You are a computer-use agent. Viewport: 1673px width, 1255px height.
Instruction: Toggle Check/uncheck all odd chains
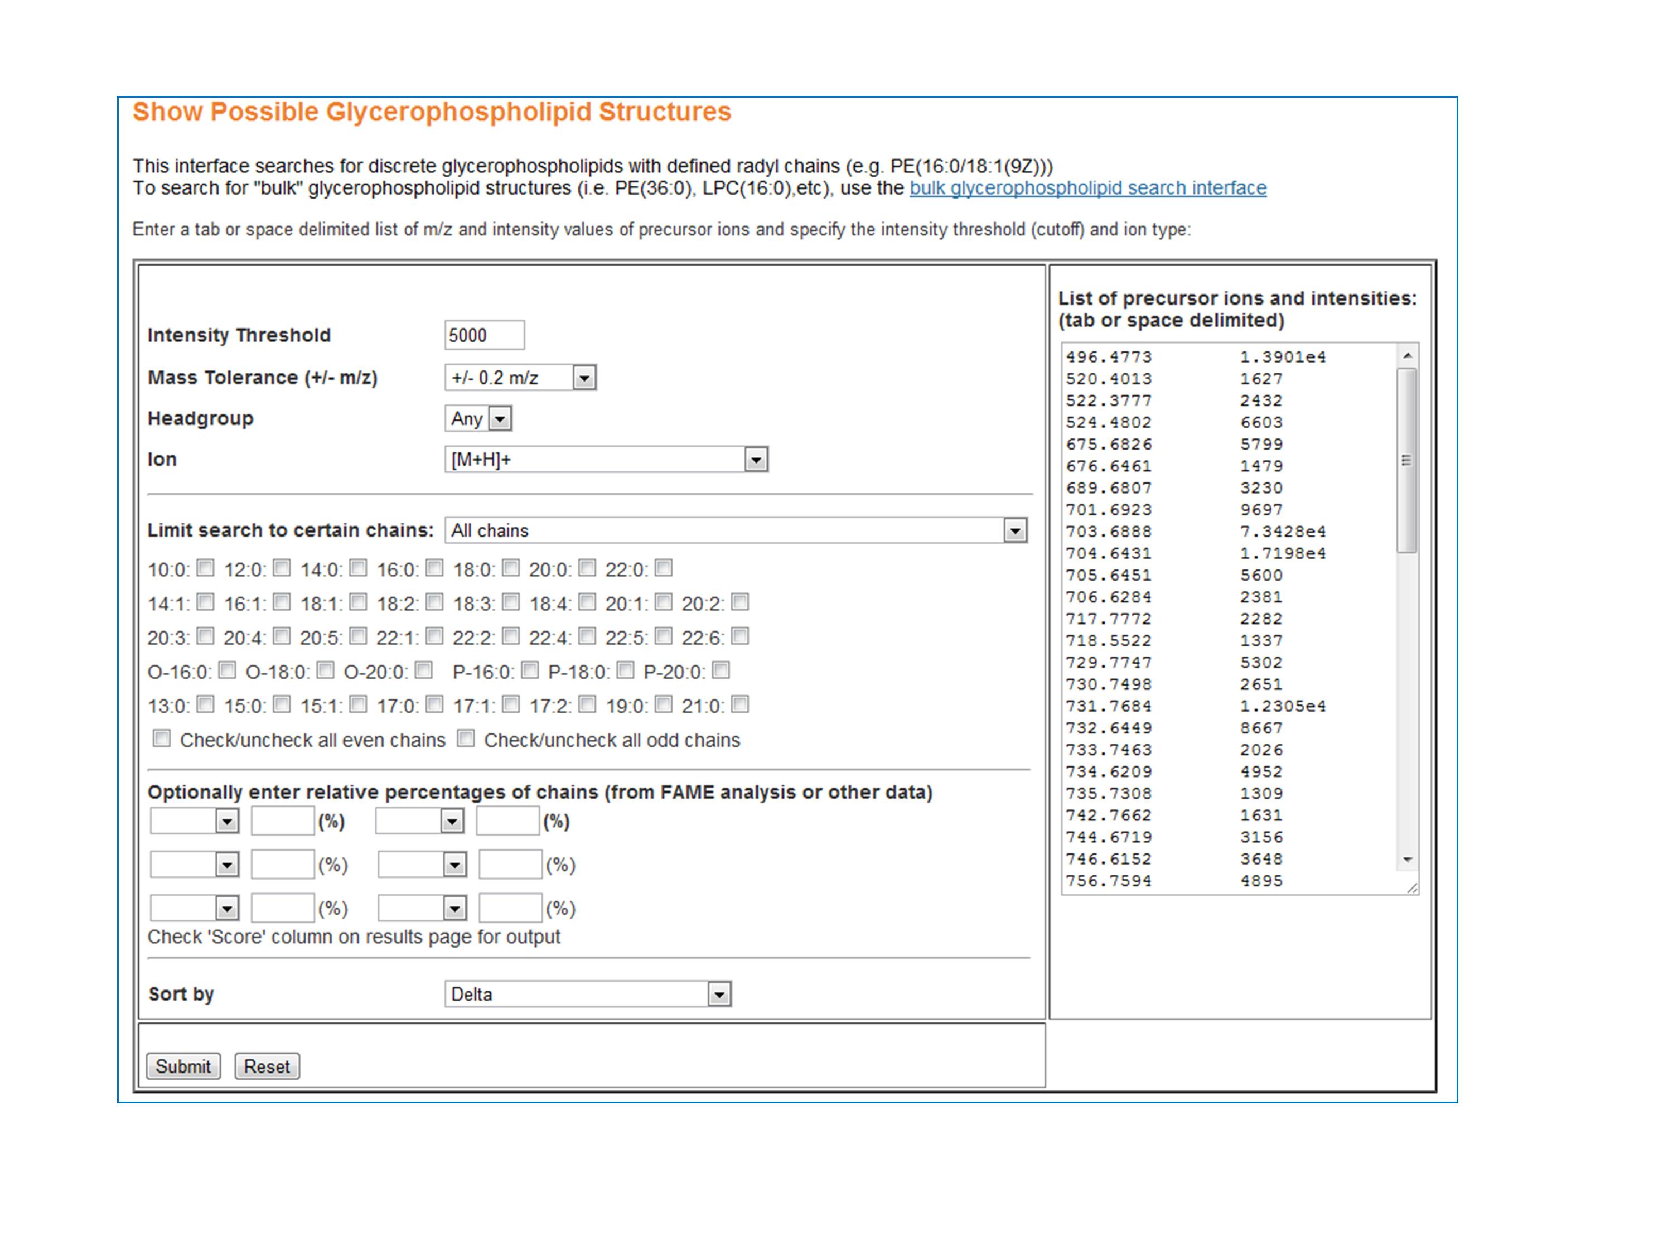[x=466, y=738]
